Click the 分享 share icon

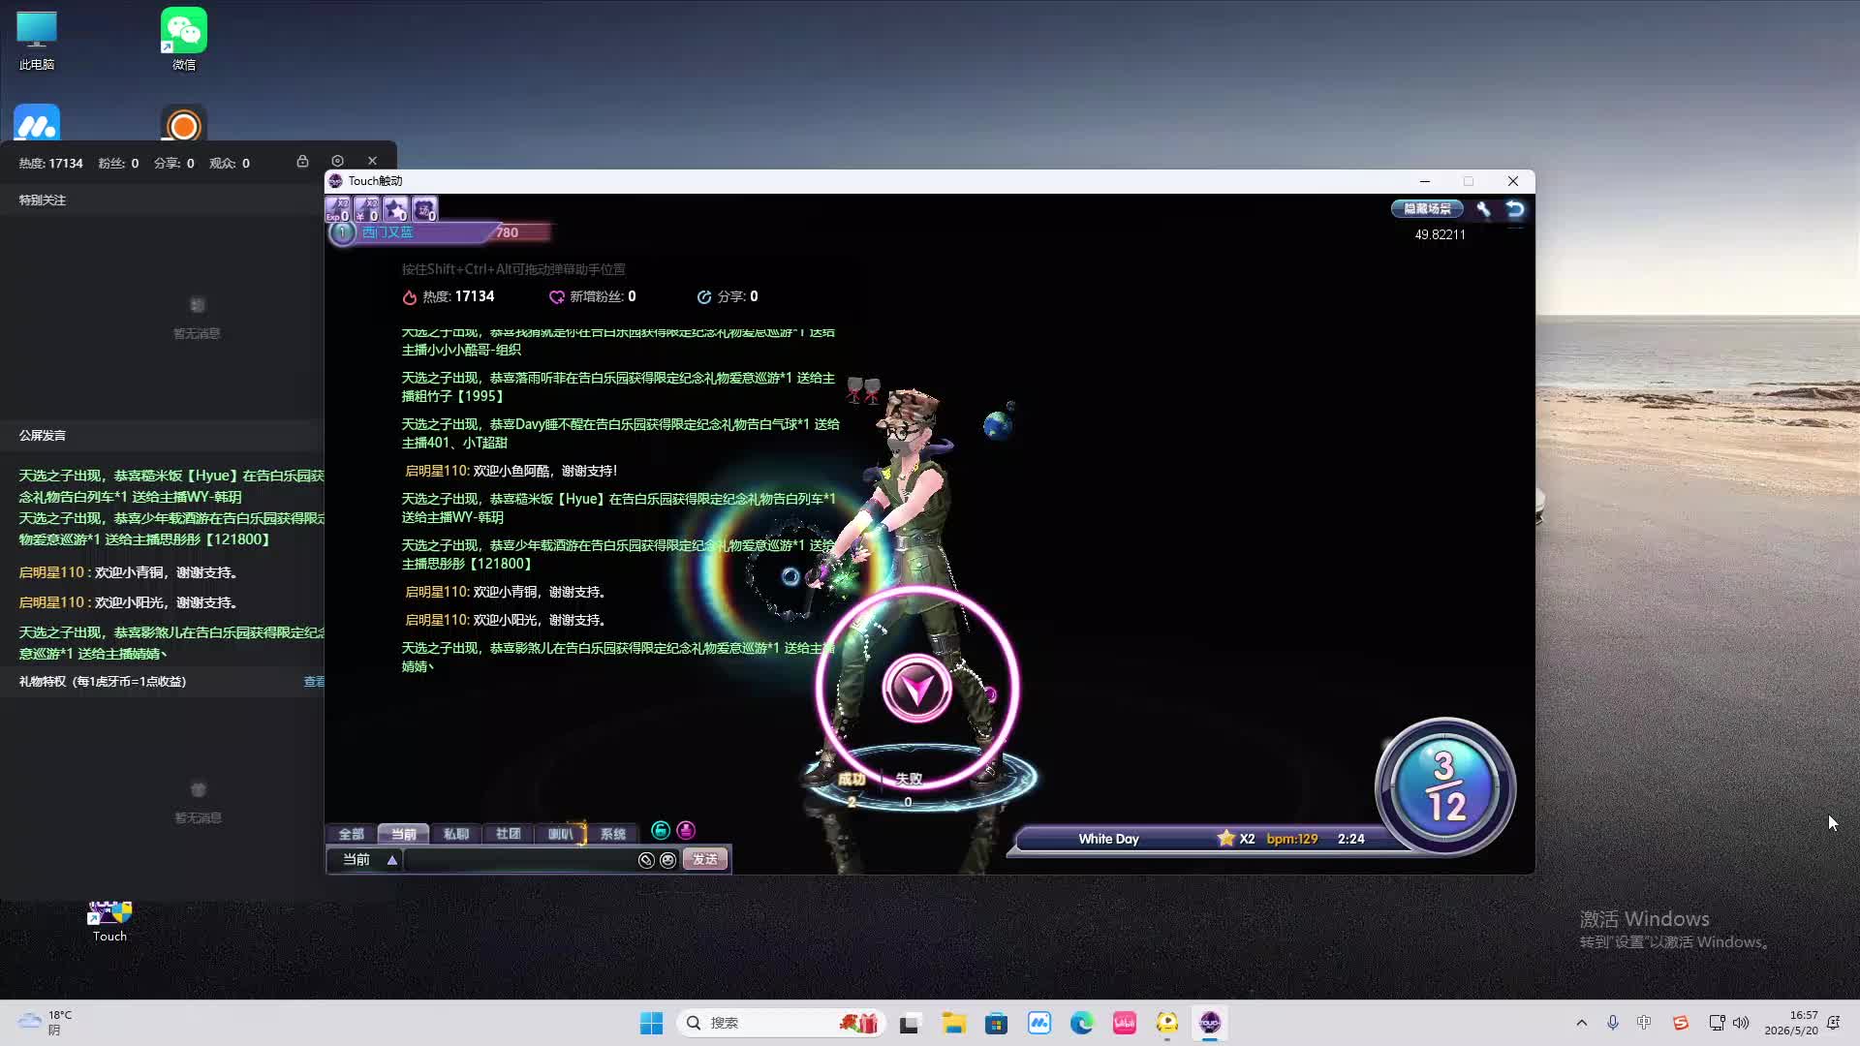pos(704,297)
